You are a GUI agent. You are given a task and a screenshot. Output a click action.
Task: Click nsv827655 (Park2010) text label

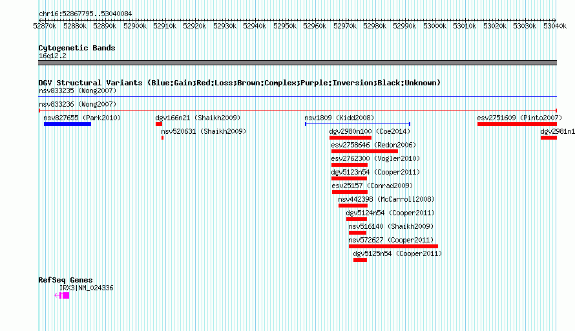point(82,118)
